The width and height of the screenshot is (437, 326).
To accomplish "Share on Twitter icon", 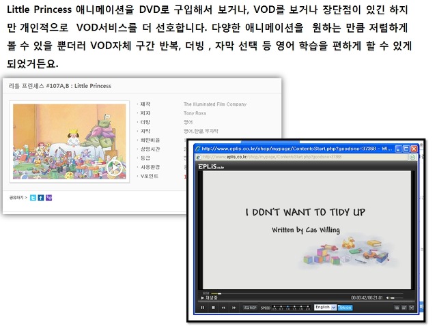I will coord(33,198).
